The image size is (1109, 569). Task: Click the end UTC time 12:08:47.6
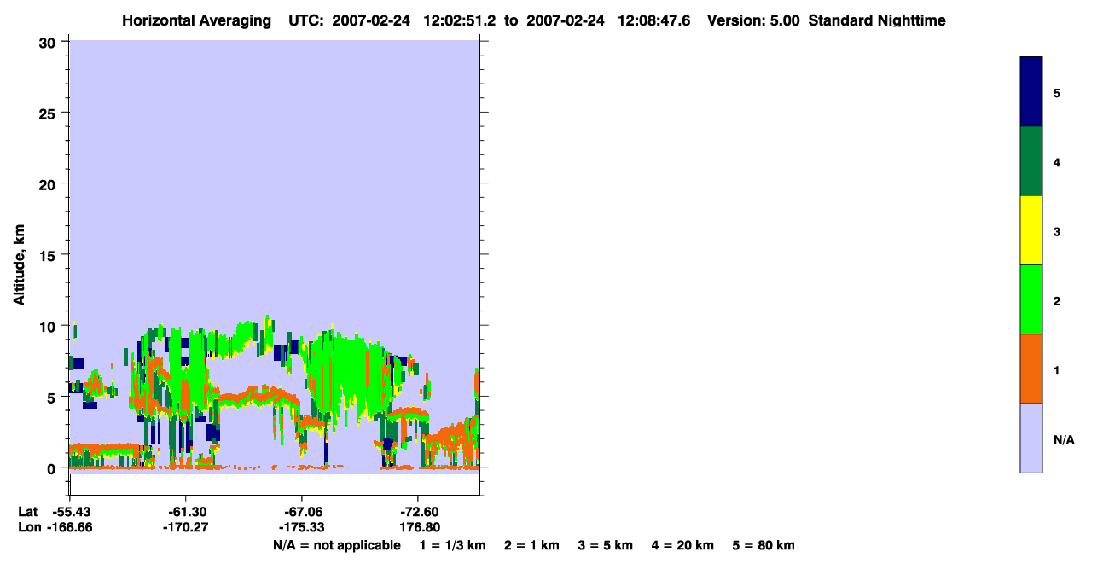(659, 20)
